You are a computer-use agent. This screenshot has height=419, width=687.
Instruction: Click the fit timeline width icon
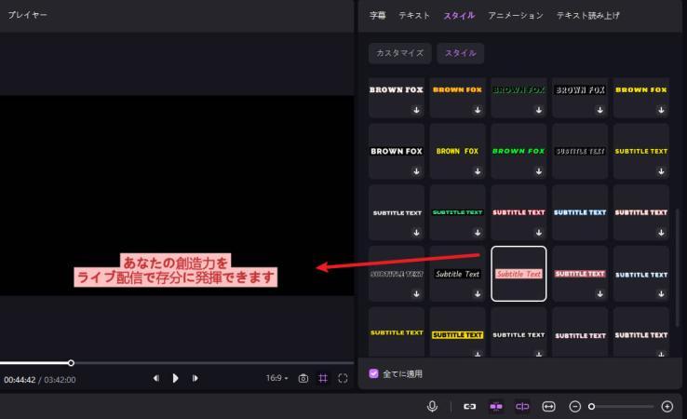coord(548,407)
